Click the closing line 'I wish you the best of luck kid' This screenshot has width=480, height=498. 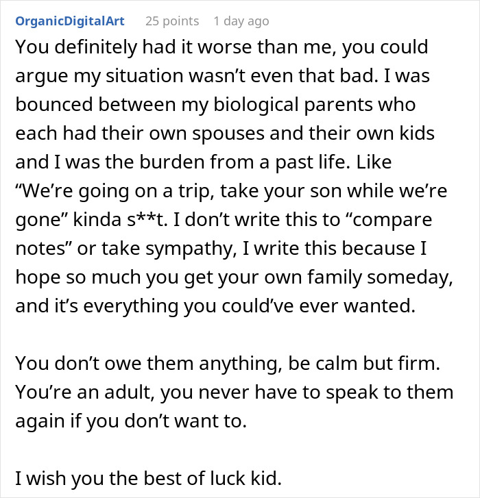coord(149,479)
